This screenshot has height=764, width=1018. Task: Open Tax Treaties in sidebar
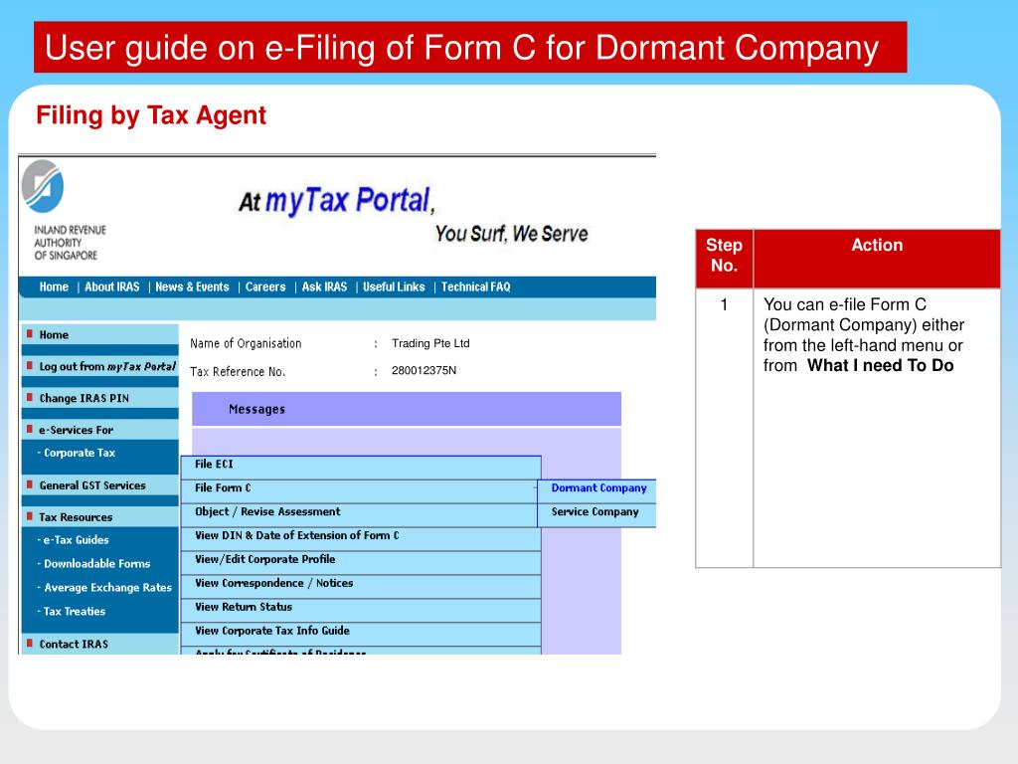[x=72, y=612]
